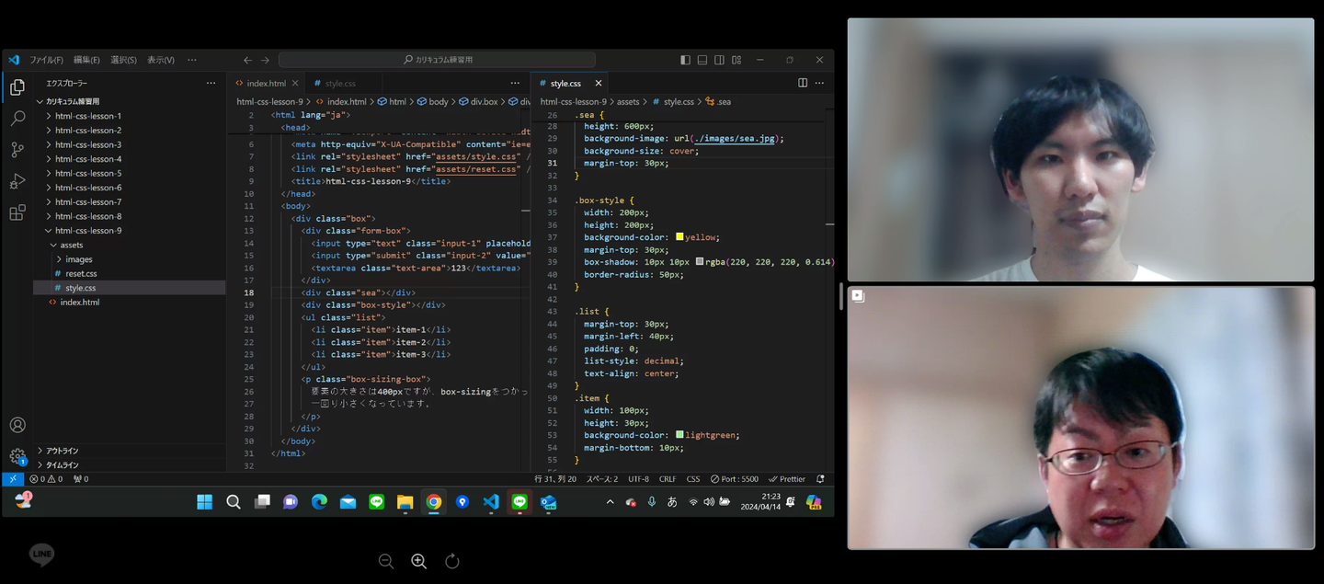Toggle the secondary side bar layout button
This screenshot has width=1324, height=584.
click(x=719, y=60)
